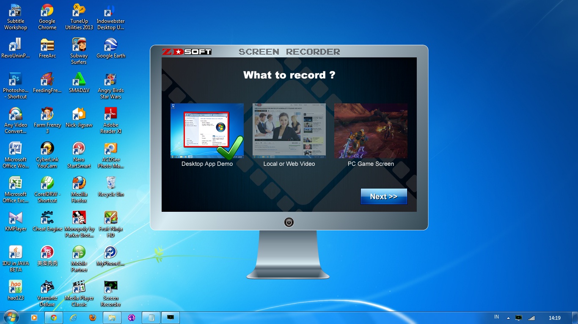Click the Chrome taskbar button
This screenshot has height=324, width=578.
[x=54, y=318]
